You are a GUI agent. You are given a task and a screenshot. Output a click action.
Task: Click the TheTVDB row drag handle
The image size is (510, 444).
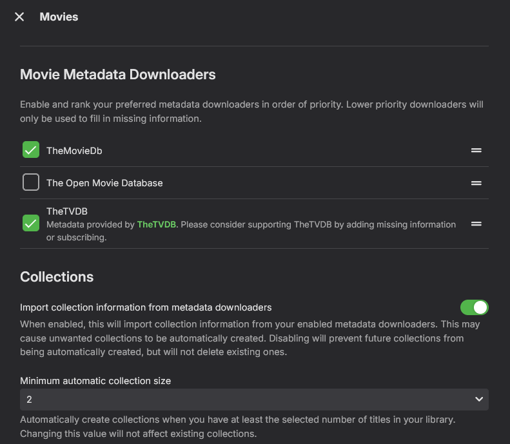click(x=476, y=224)
